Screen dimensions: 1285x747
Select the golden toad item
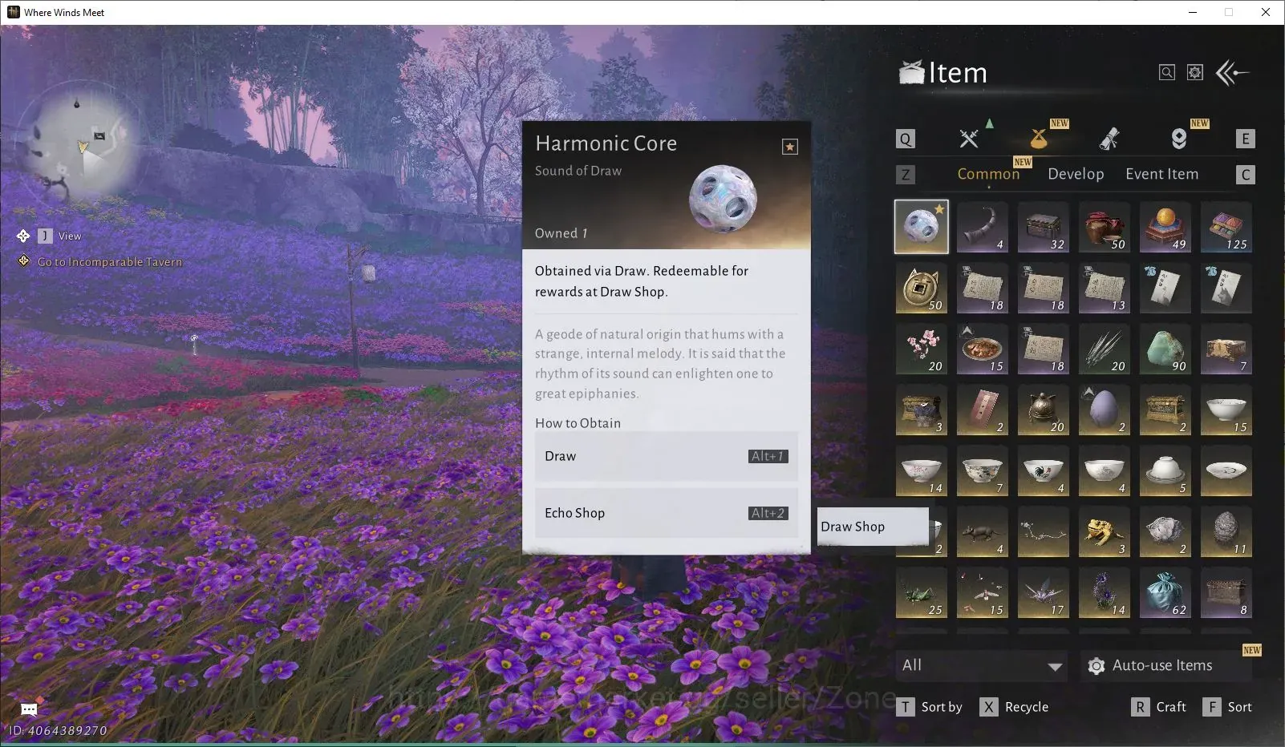(x=1105, y=531)
